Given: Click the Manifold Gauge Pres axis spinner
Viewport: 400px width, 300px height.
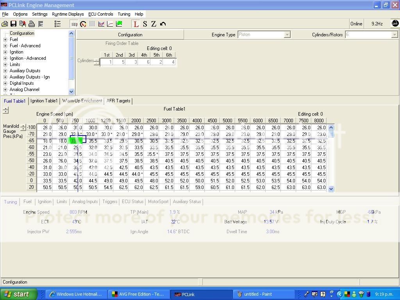Looking at the screenshot, I should 23,127.
